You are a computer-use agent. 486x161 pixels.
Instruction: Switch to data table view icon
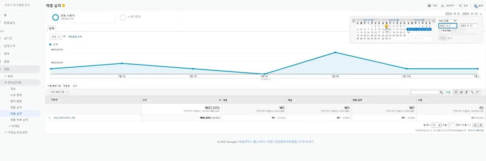(456, 92)
